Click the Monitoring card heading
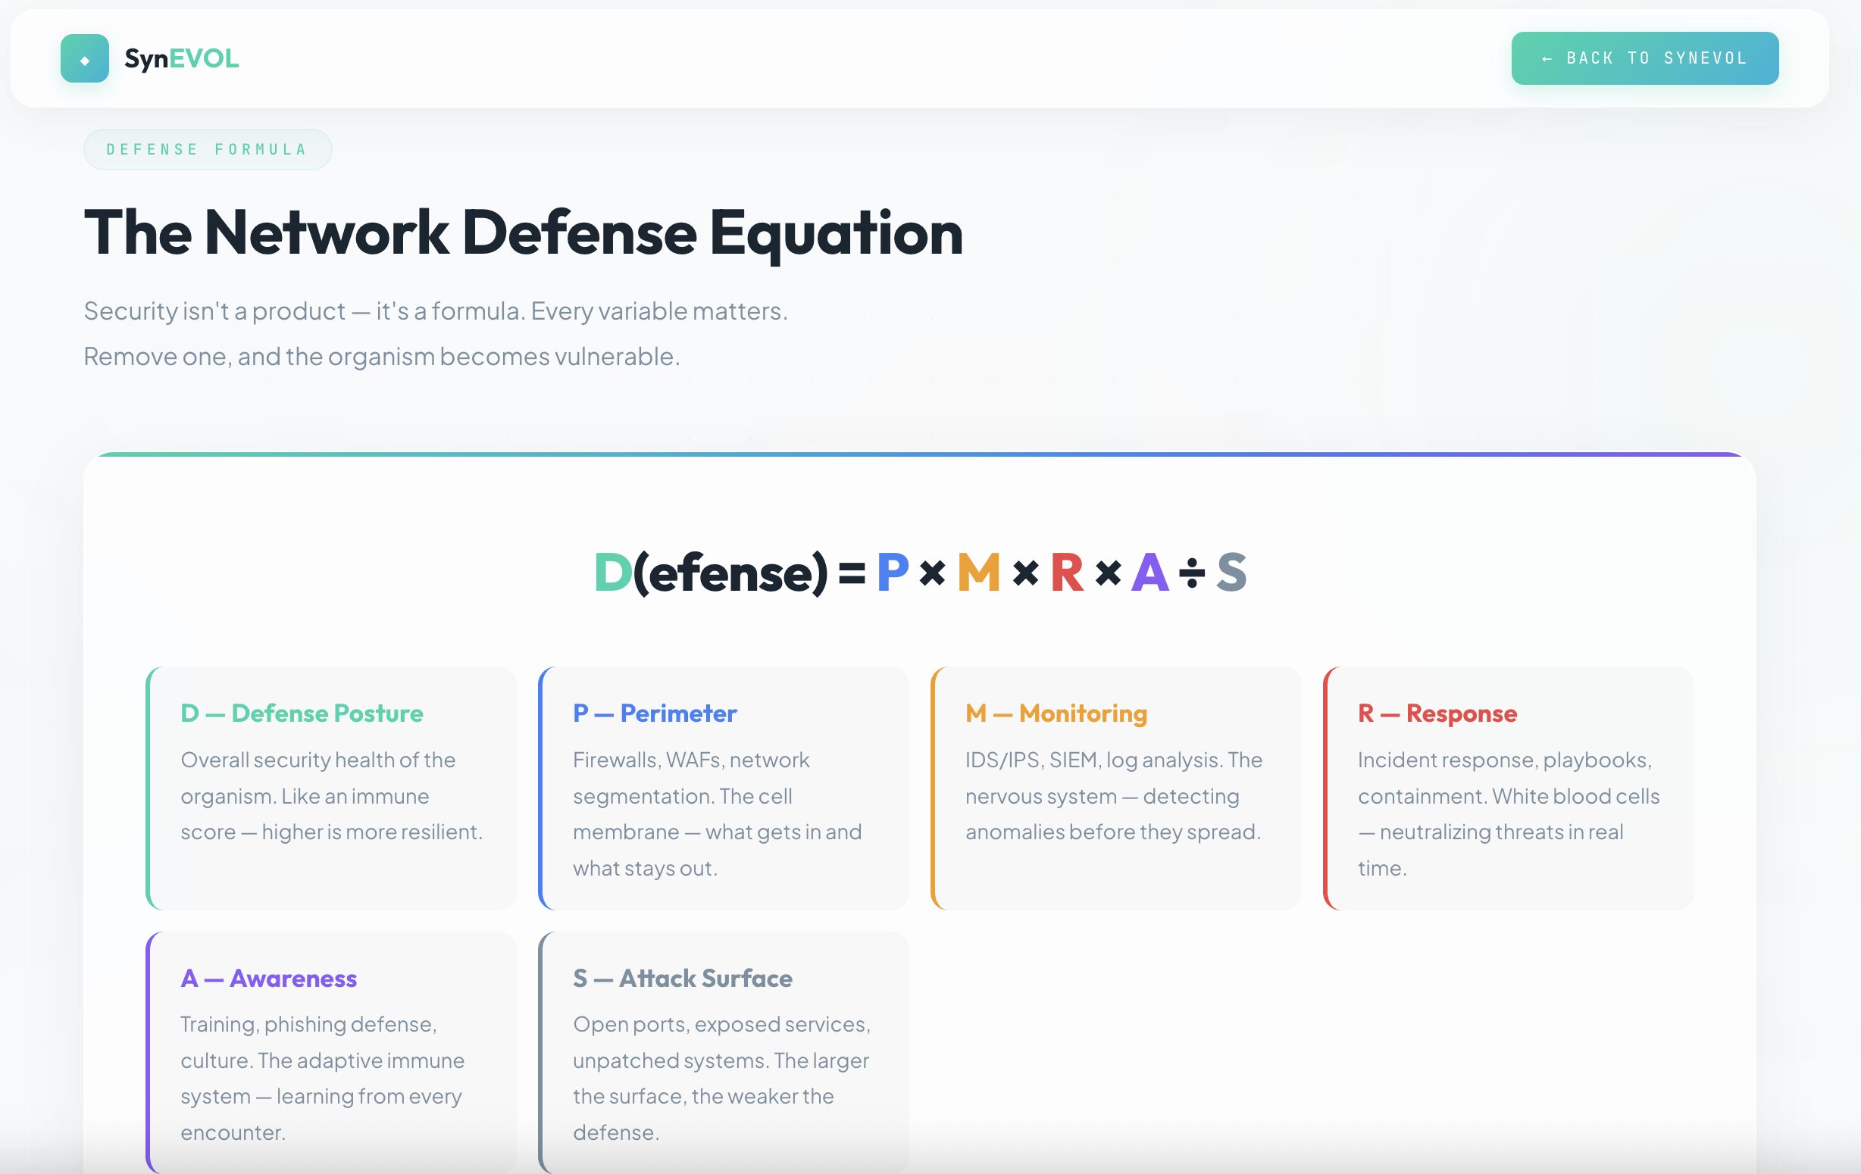This screenshot has height=1174, width=1861. 1056,713
